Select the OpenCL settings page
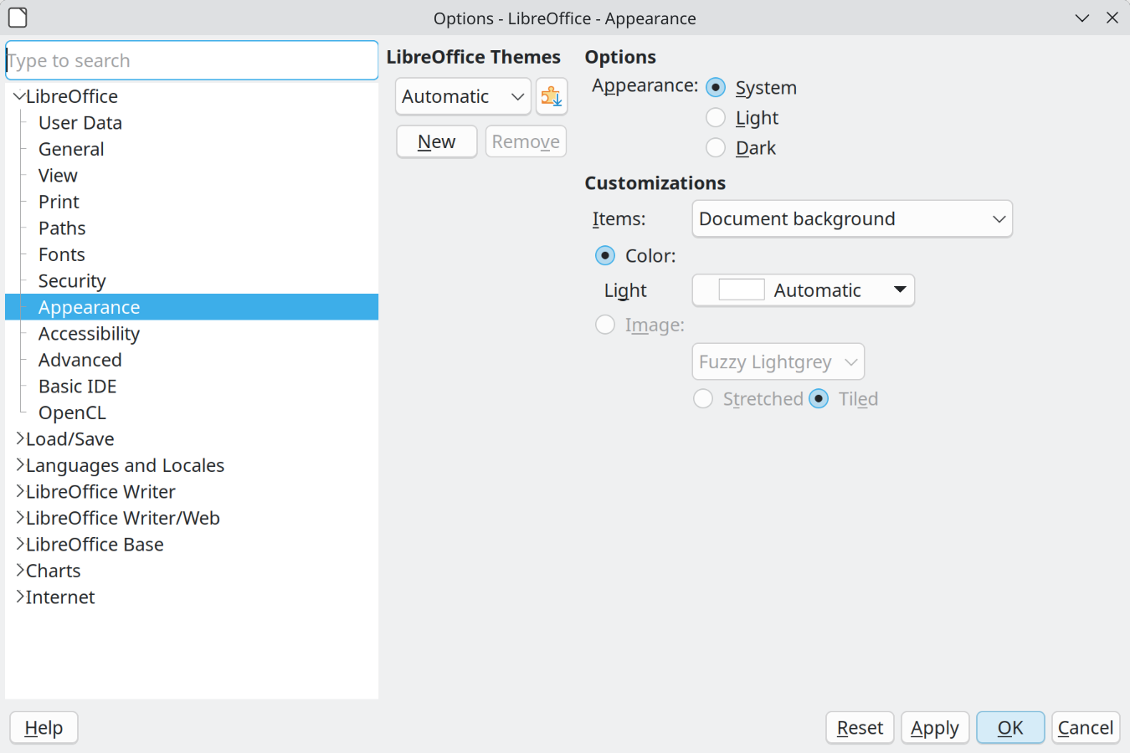 click(72, 412)
